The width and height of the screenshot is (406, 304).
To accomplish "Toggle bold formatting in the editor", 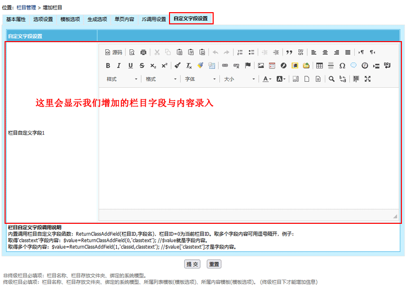I will click(x=108, y=65).
